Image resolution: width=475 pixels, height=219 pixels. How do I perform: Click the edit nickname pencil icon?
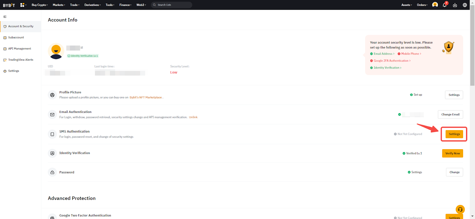82,48
